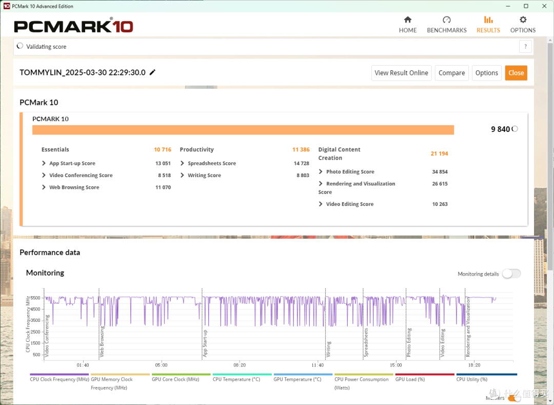Screen dimensions: 554x405
Task: Click View Result Online button
Action: coord(401,73)
